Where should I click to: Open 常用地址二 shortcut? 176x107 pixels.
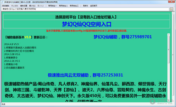(63, 6)
